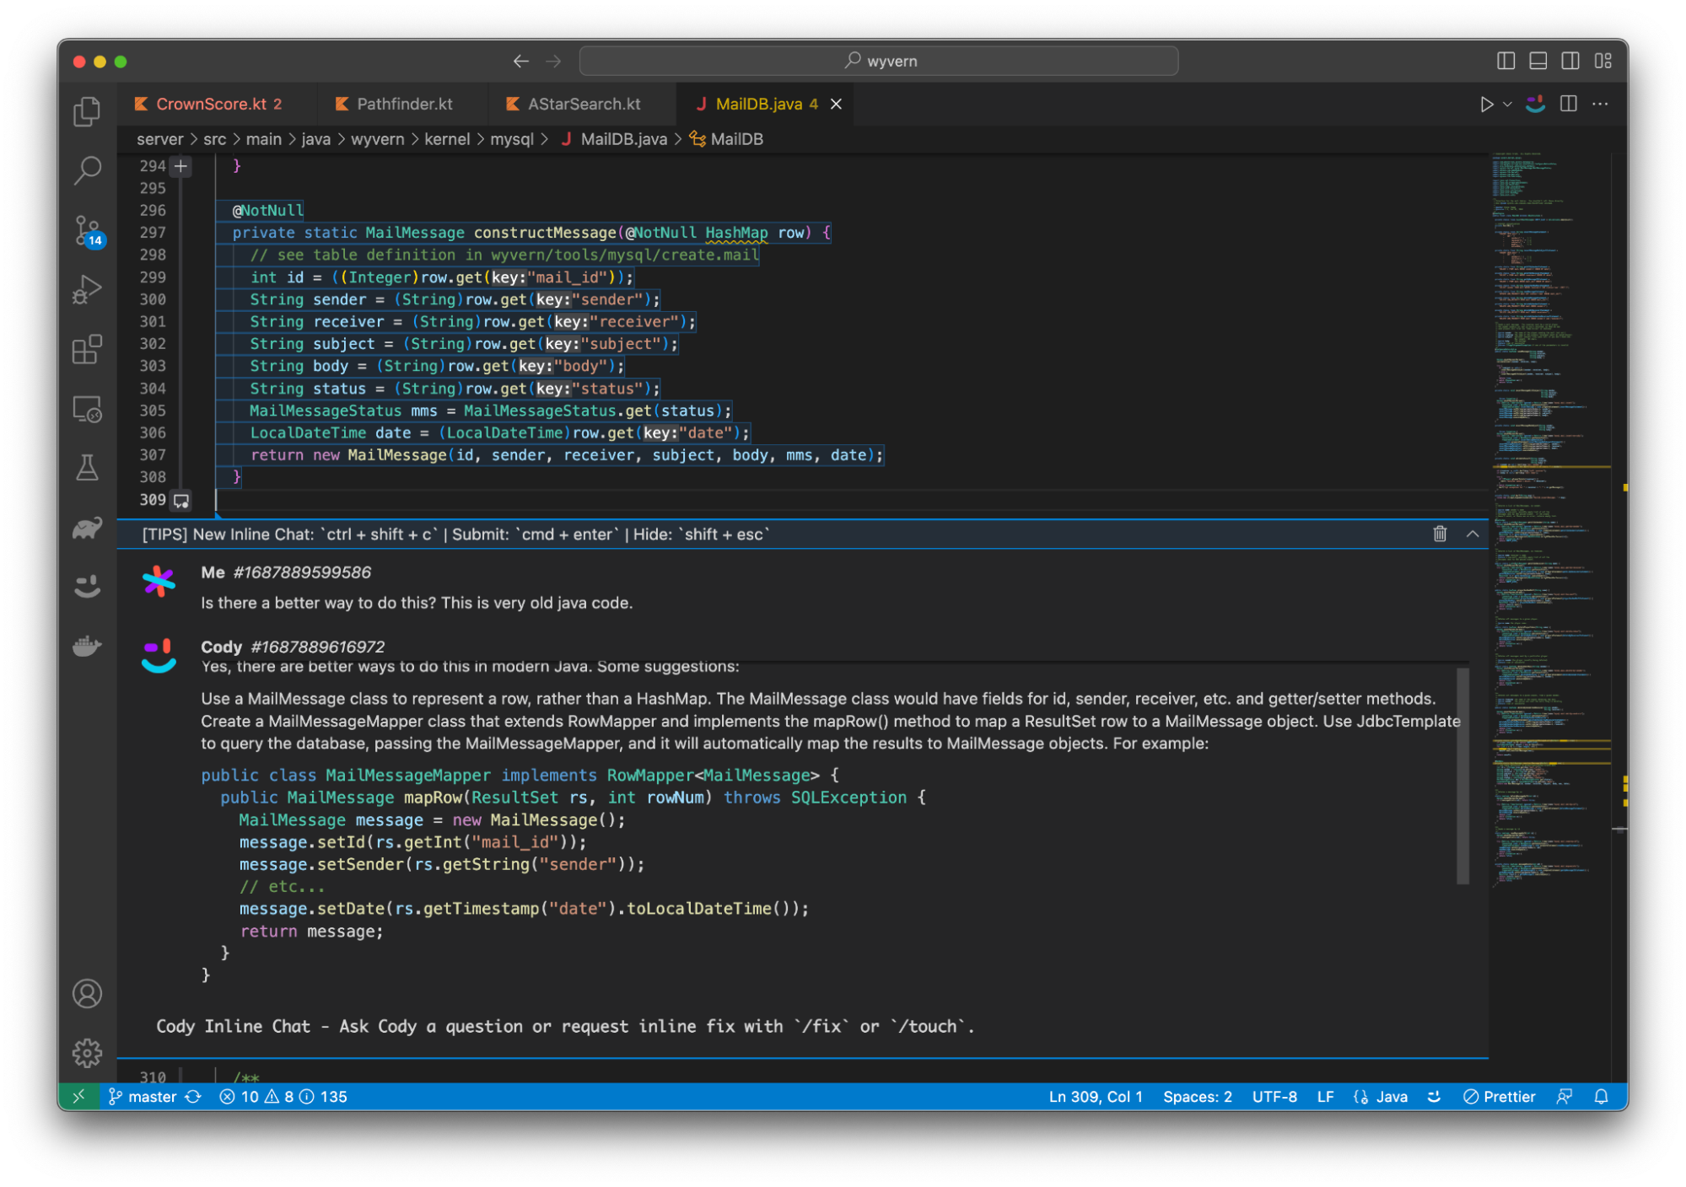This screenshot has width=1686, height=1187.
Task: Click the Cody reply vertical scrollbar
Action: point(1462,776)
